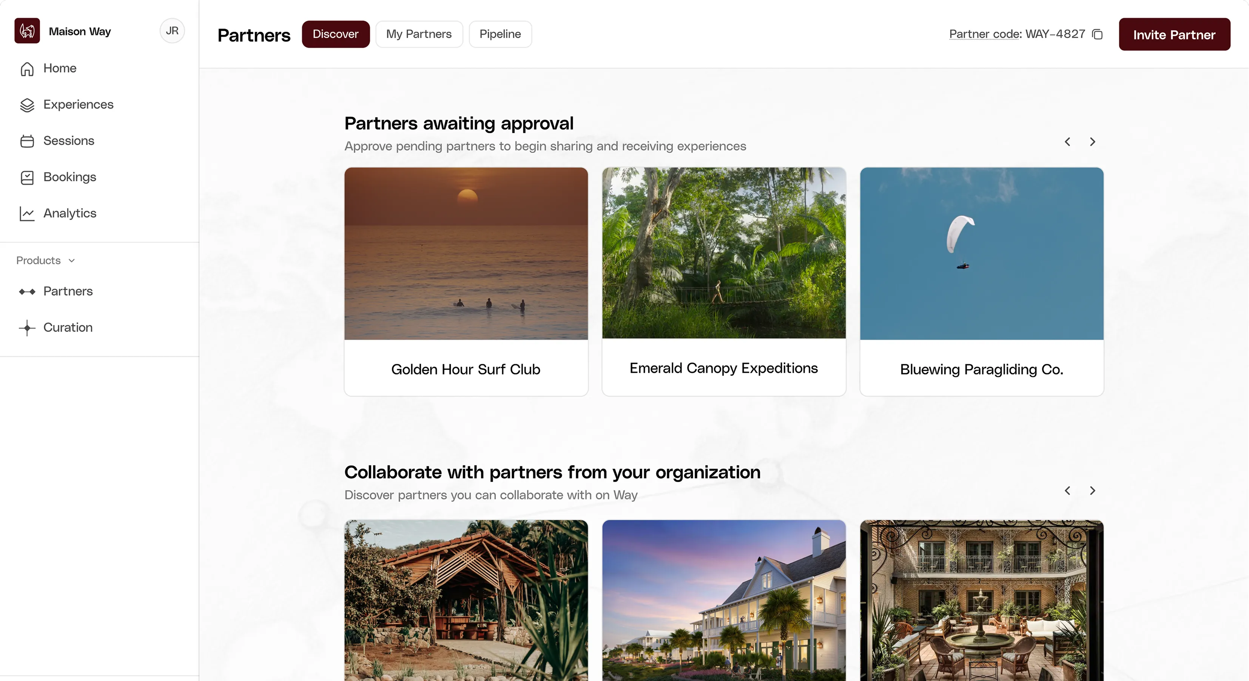The height and width of the screenshot is (681, 1249).
Task: Copy the partner code WAY-4827
Action: click(1098, 34)
